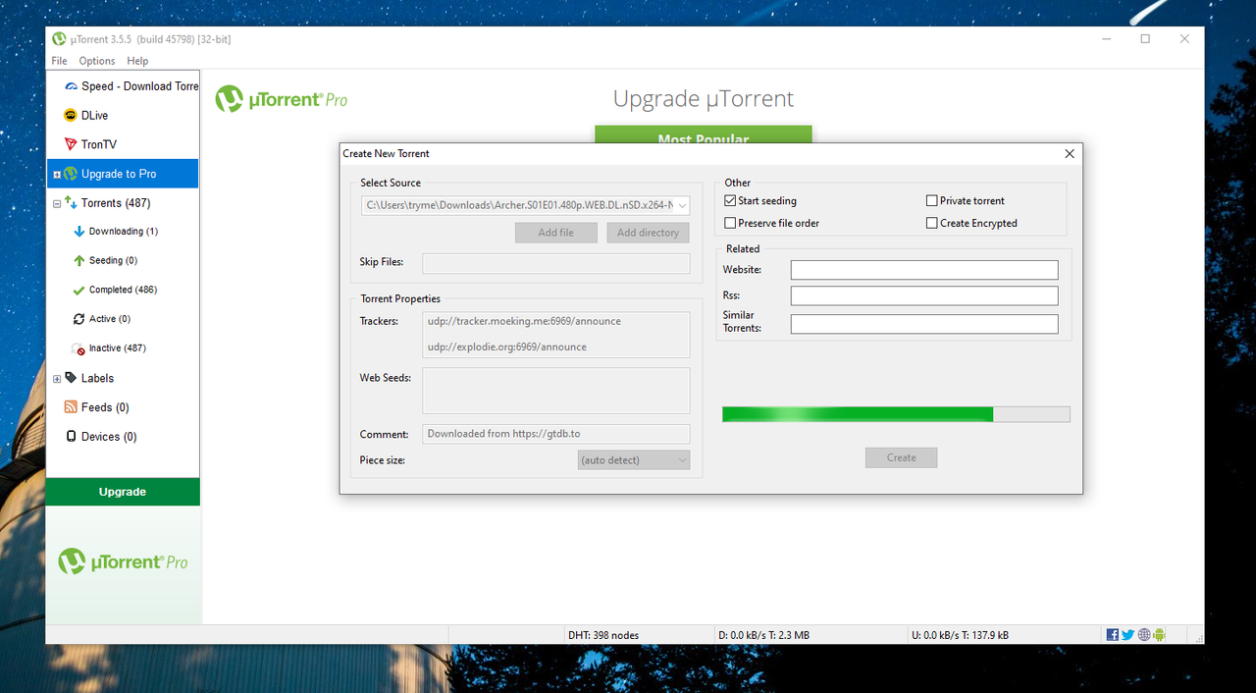Click DHT: 398 nodes status text
1256x693 pixels.
603,635
